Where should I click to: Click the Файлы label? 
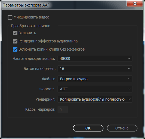tap(49, 79)
